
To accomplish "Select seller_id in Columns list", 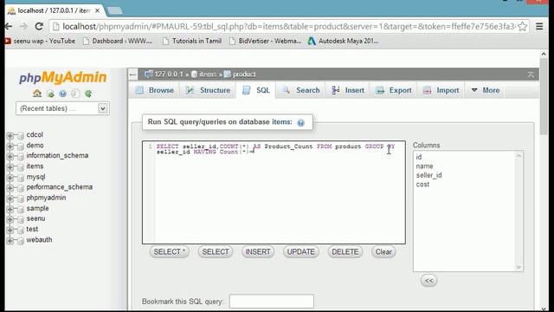I will [429, 175].
